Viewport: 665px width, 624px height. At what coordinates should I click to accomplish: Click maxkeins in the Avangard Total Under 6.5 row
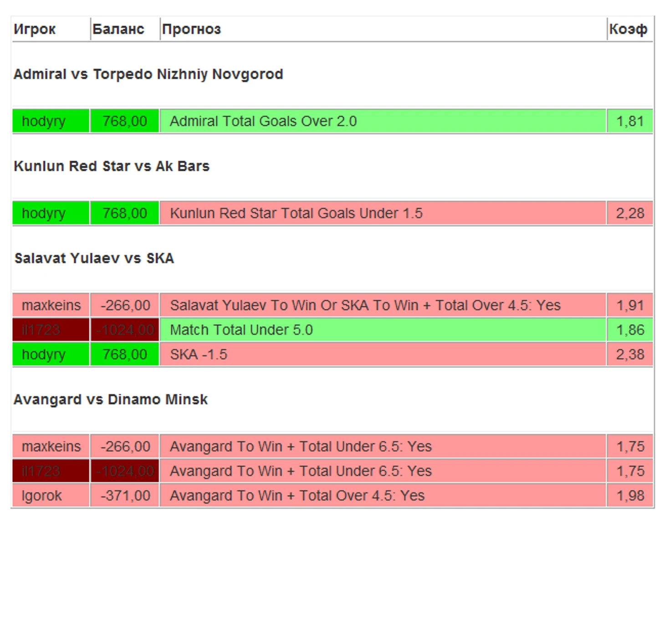tap(51, 446)
